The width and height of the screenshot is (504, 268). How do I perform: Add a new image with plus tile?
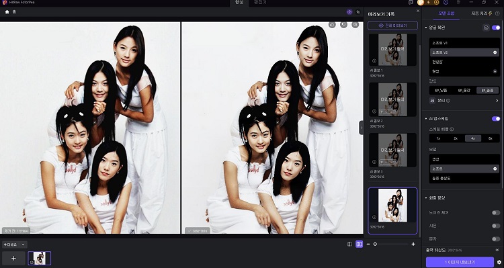click(13, 258)
